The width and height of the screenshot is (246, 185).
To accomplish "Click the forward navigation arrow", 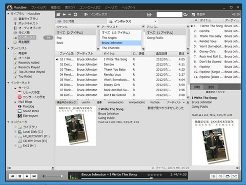I will (x=70, y=14).
